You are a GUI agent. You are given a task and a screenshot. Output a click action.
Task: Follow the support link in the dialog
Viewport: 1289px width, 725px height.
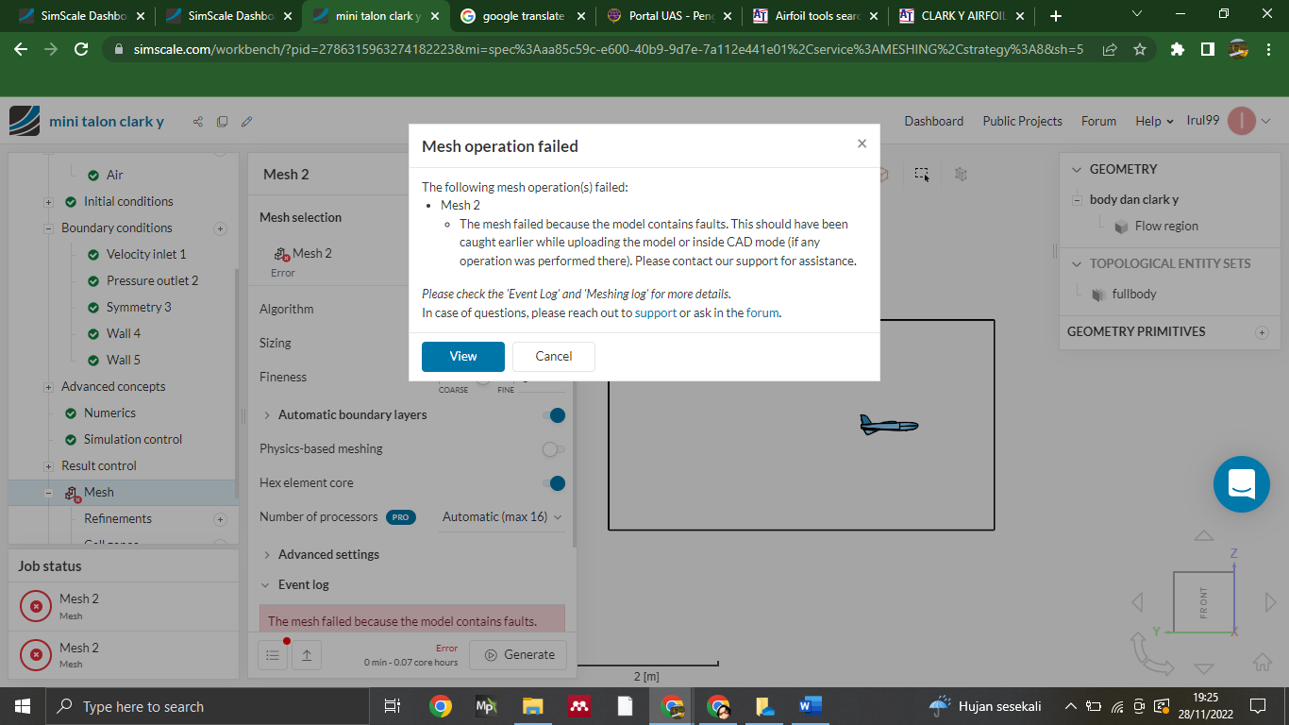pyautogui.click(x=656, y=313)
